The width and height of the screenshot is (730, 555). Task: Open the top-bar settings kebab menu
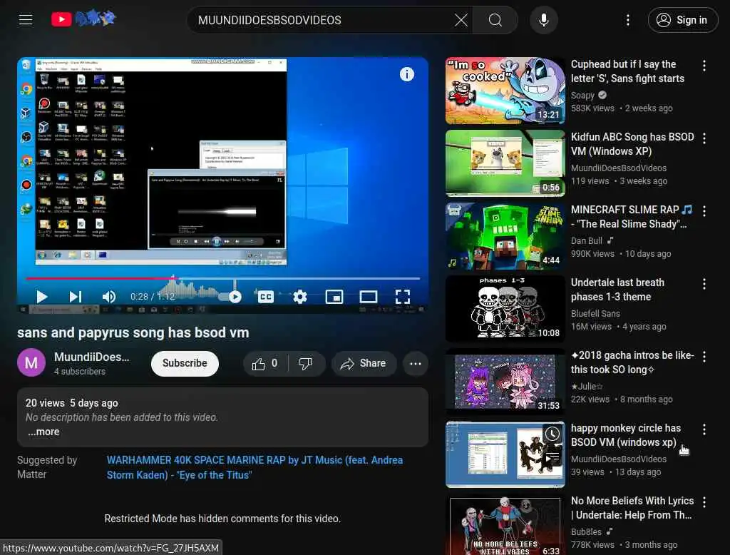[627, 20]
